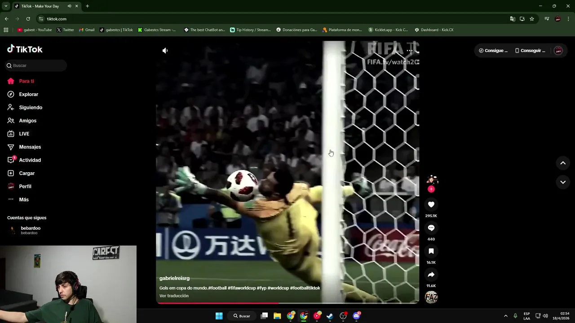Mute the TikTok video with speaker icon

coord(165,51)
